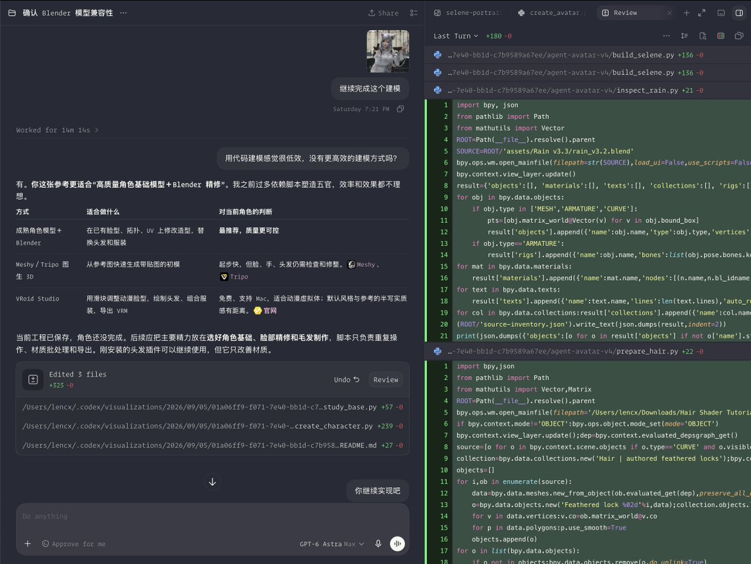Open the create_character.py edited file row
The height and width of the screenshot is (564, 751).
pyautogui.click(x=213, y=426)
